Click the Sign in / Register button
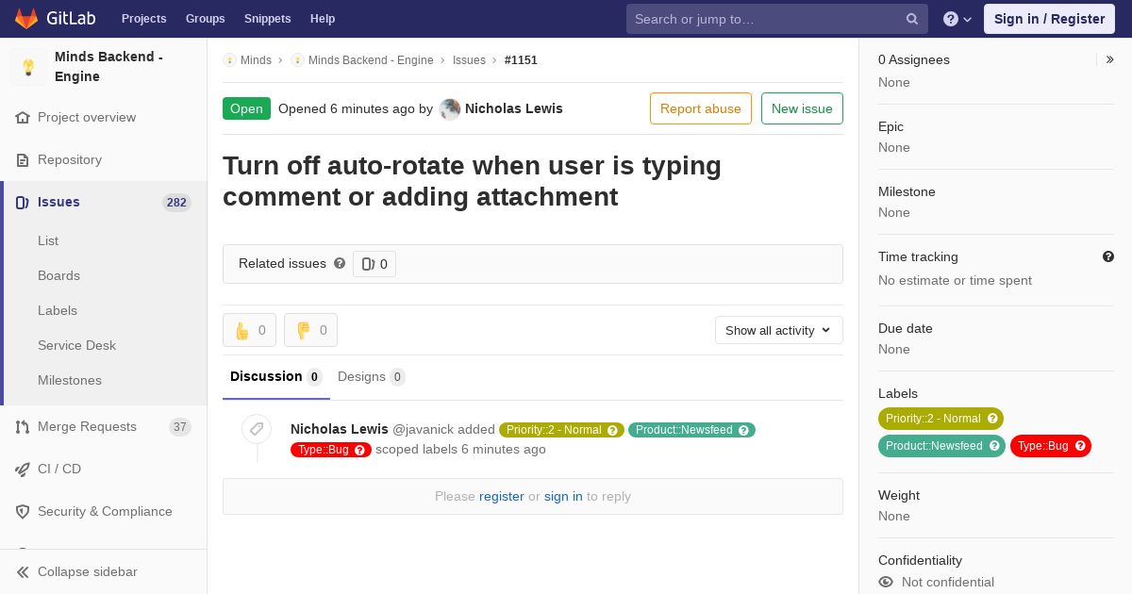This screenshot has height=594, width=1132. [x=1049, y=19]
